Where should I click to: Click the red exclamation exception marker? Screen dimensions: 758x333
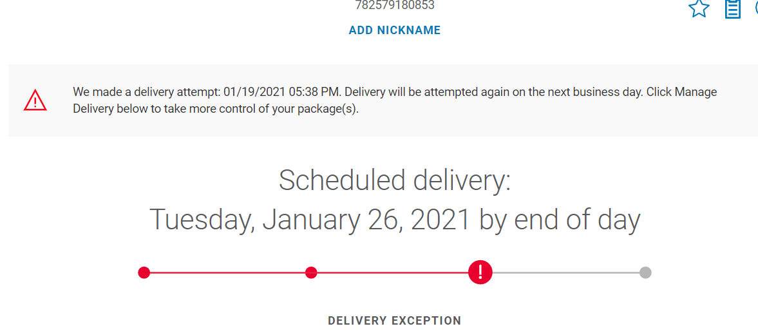(x=480, y=272)
